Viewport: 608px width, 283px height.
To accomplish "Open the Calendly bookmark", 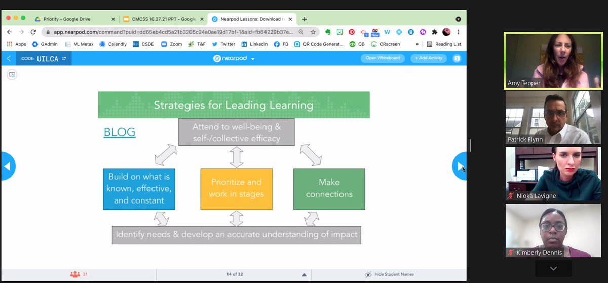I will [x=113, y=44].
